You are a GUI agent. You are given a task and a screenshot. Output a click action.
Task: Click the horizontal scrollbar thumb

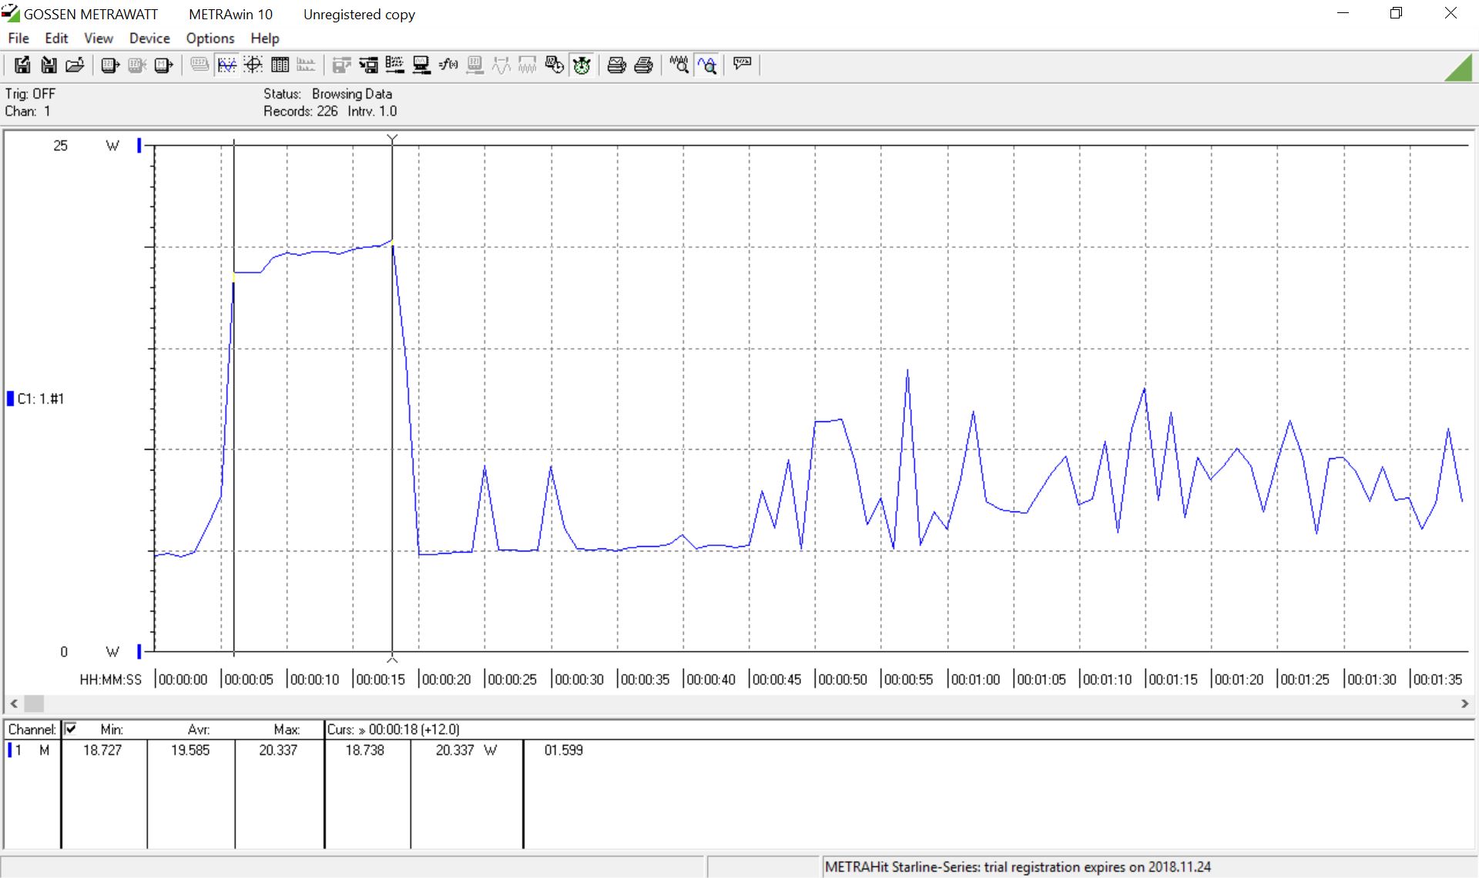click(35, 703)
